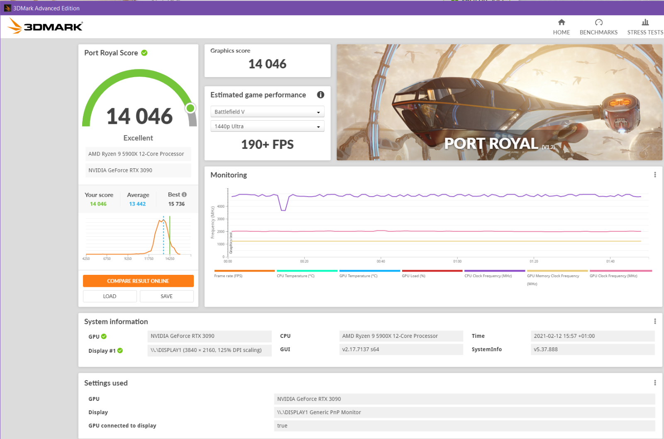
Task: Click COMPARE RESULT ONLINE button
Action: (138, 281)
